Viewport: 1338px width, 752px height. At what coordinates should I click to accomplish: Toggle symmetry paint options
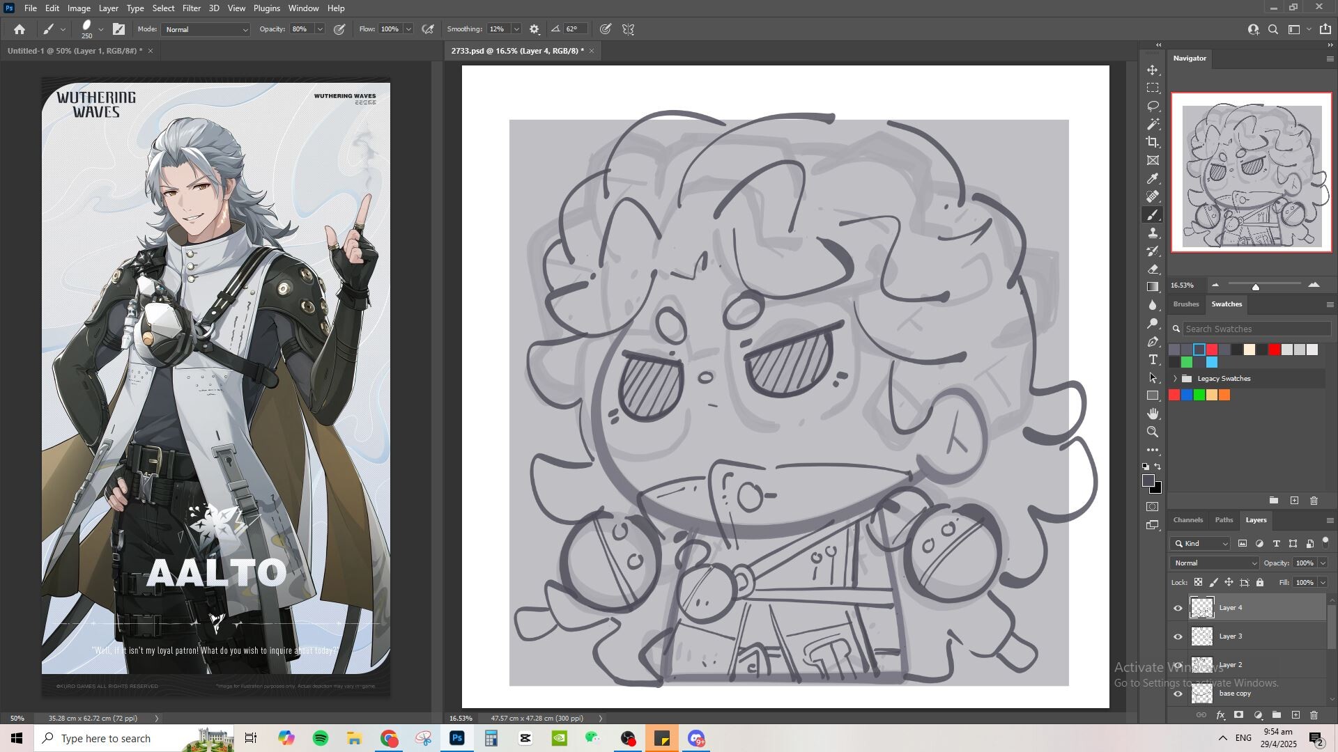[629, 29]
